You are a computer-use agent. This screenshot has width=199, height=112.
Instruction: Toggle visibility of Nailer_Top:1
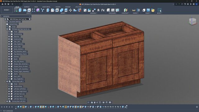[x=9, y=46]
